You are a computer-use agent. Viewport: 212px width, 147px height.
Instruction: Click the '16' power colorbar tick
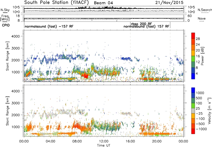coord(198,56)
